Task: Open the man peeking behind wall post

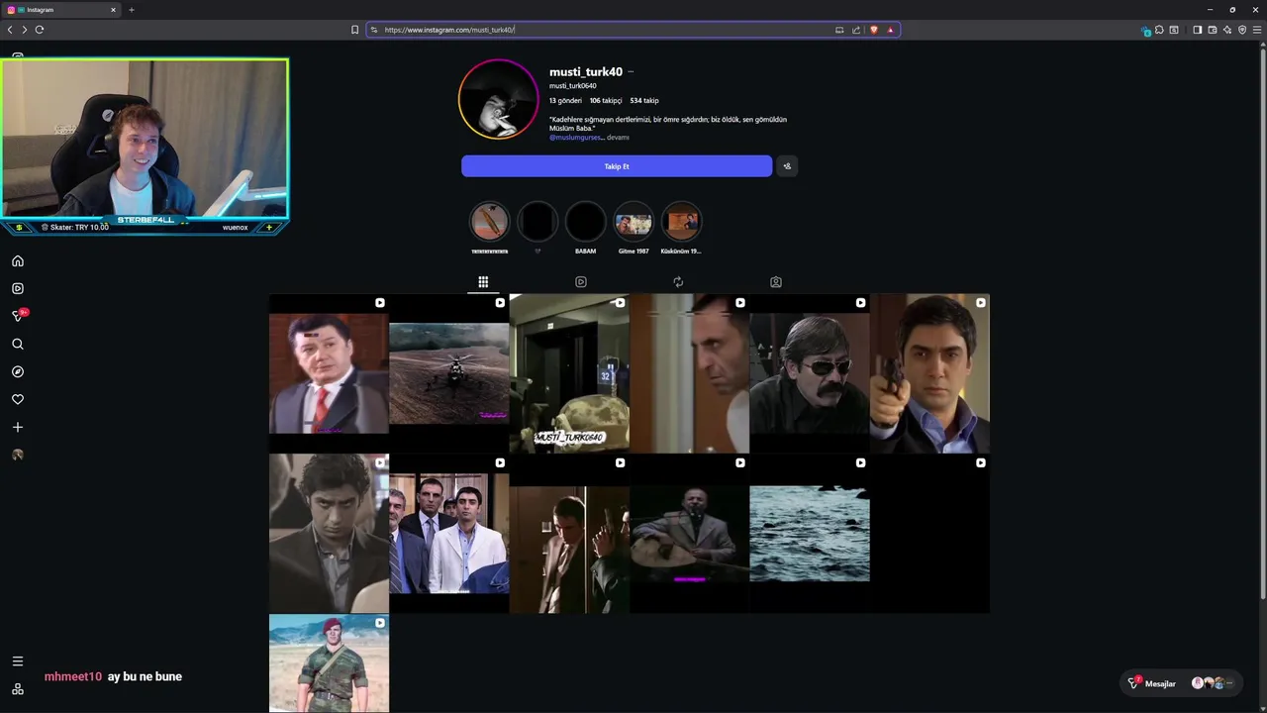Action: [689, 373]
